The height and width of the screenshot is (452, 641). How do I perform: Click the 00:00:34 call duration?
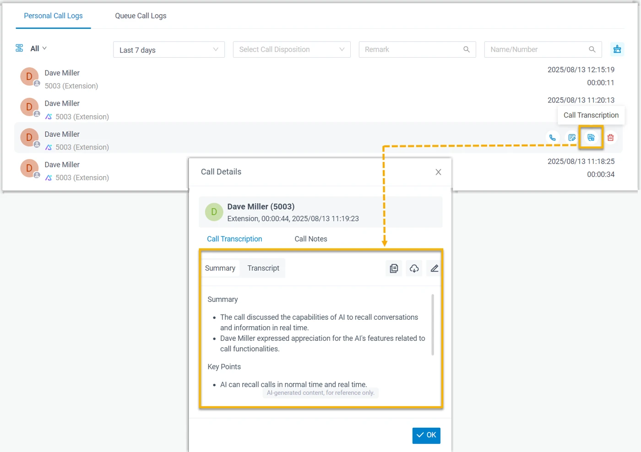click(601, 174)
